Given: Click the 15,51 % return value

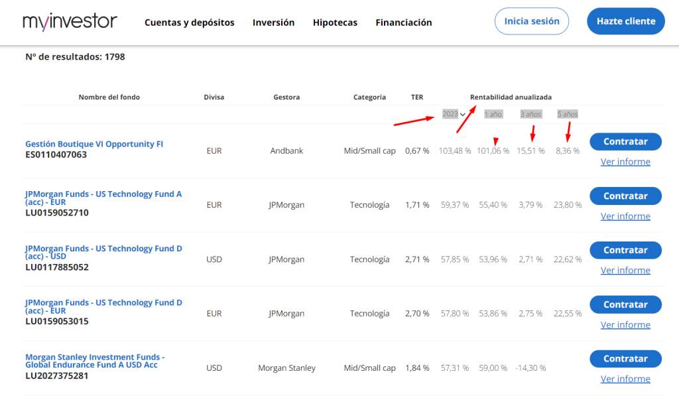Looking at the screenshot, I should [530, 151].
